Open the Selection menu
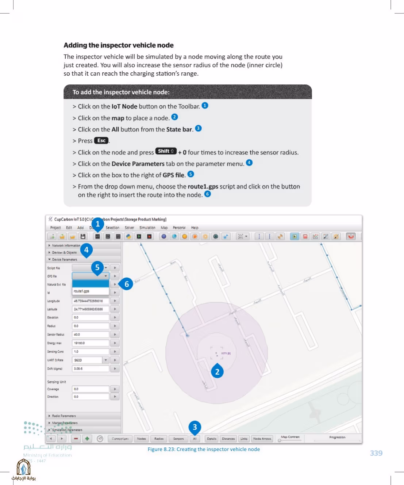Image resolution: width=404 pixels, height=485 pixels. point(112,228)
